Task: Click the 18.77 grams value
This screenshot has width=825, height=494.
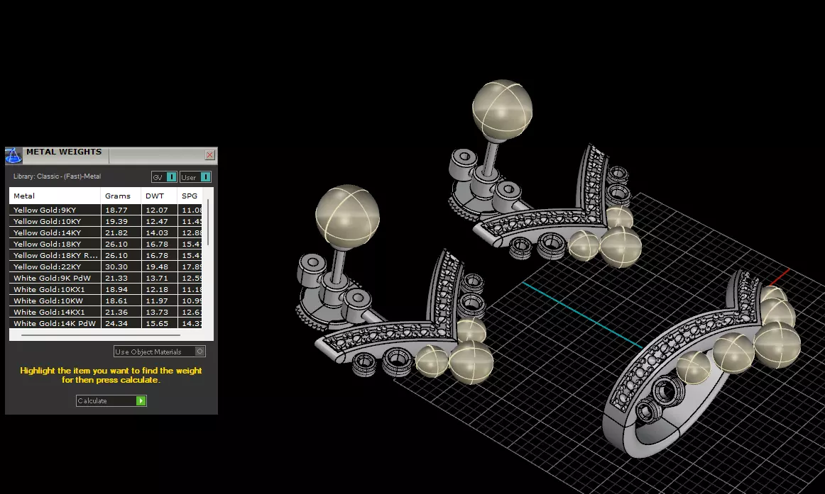Action: coord(116,210)
